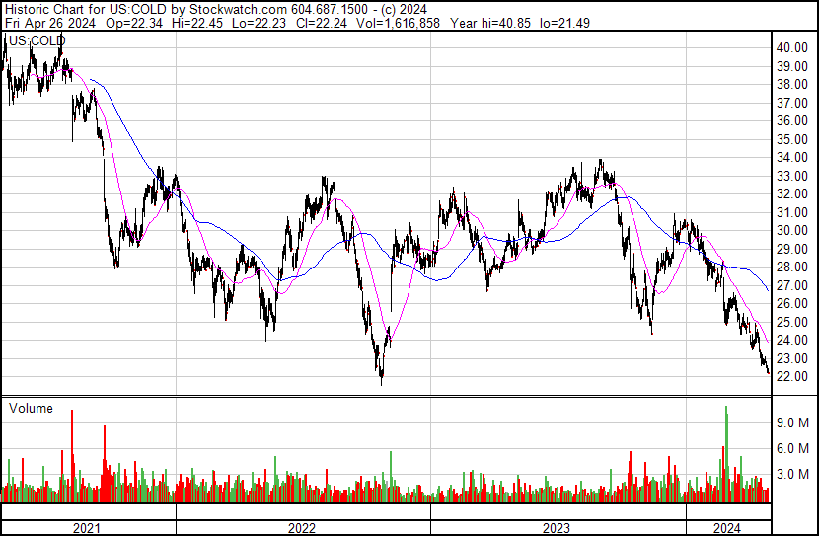
Task: Select the 2023 year label on timeline
Action: pos(558,528)
